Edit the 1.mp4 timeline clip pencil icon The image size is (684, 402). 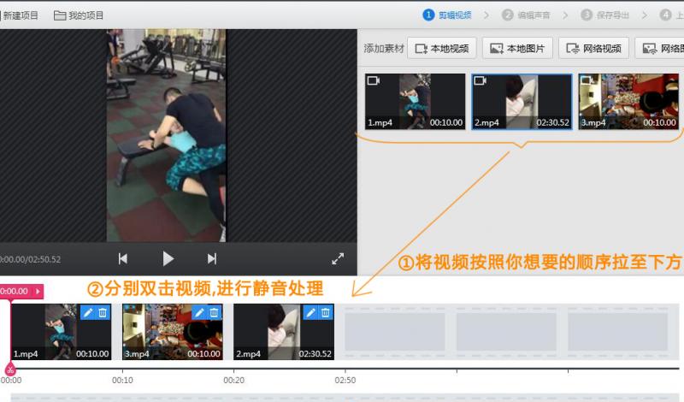(x=88, y=312)
